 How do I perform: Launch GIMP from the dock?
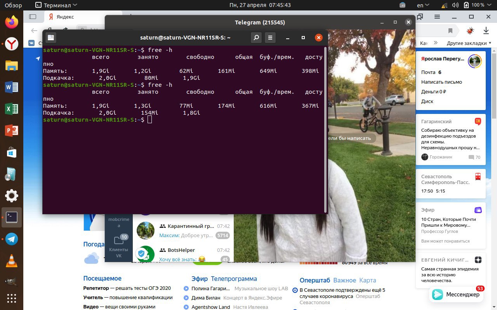pos(12,282)
